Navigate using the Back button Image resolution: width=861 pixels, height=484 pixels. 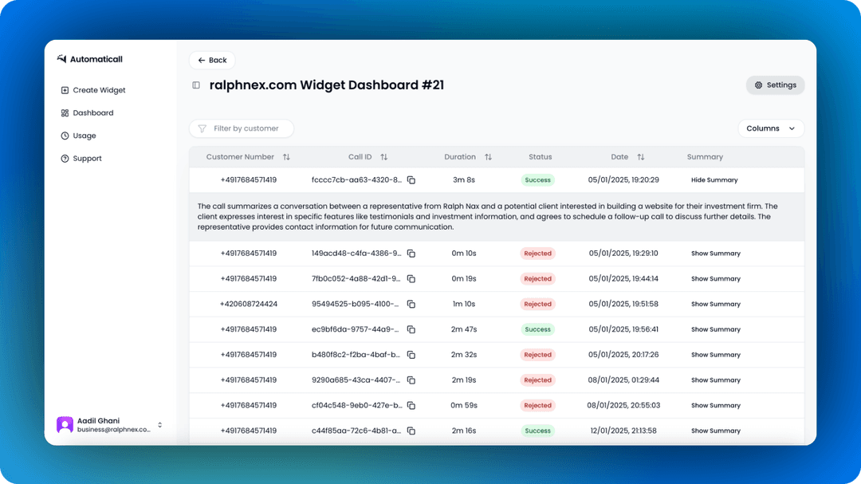click(x=211, y=60)
